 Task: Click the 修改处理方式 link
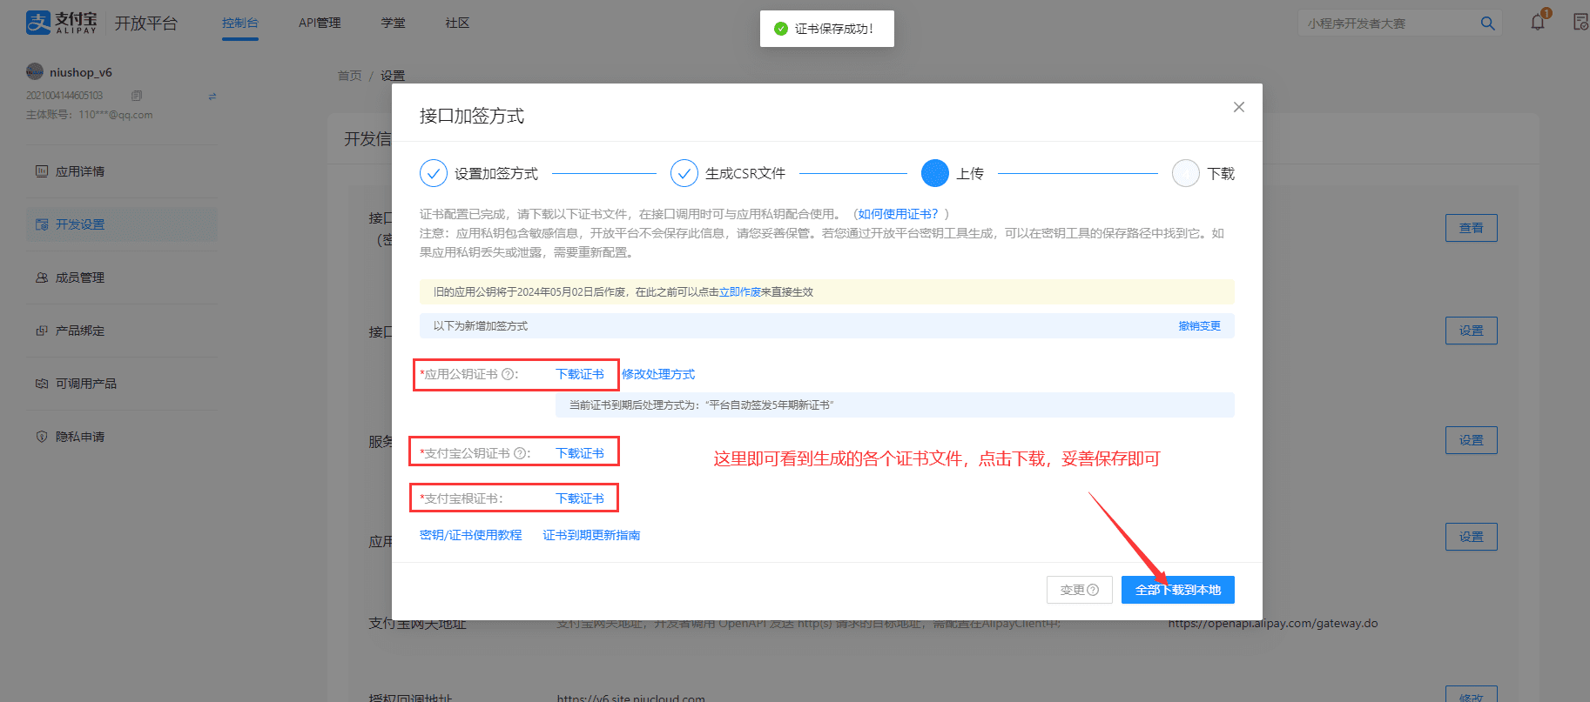click(x=657, y=374)
